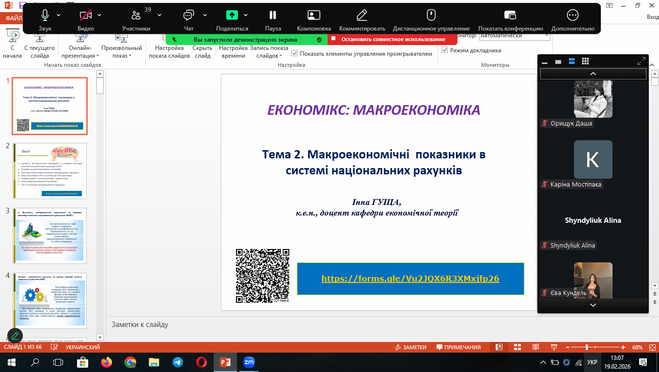Click the Дополнительно three-dots icon
The height and width of the screenshot is (372, 659).
click(x=572, y=15)
